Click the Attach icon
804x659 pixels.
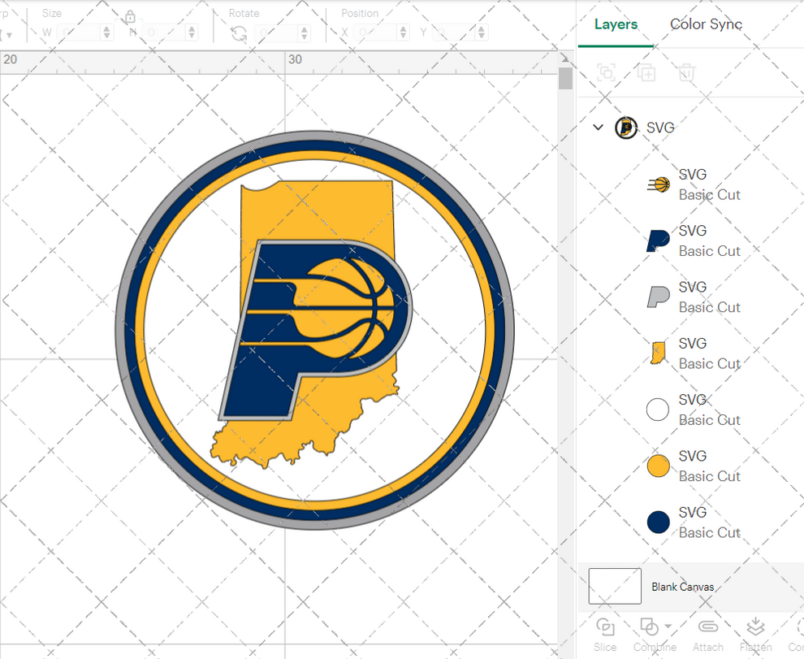coord(707,630)
